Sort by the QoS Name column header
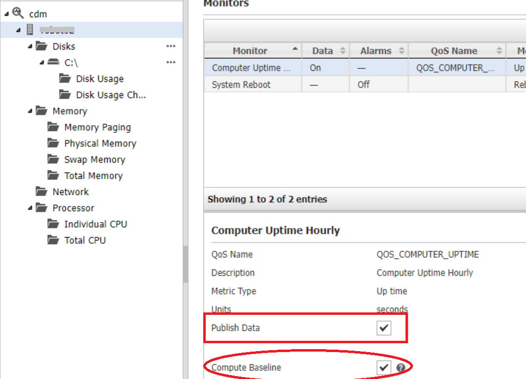The height and width of the screenshot is (379, 526). [x=454, y=51]
